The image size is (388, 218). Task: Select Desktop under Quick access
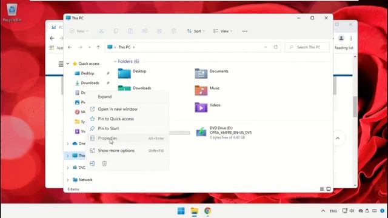pos(87,73)
